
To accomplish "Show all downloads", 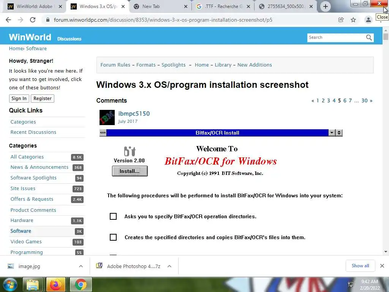I will tap(360, 266).
